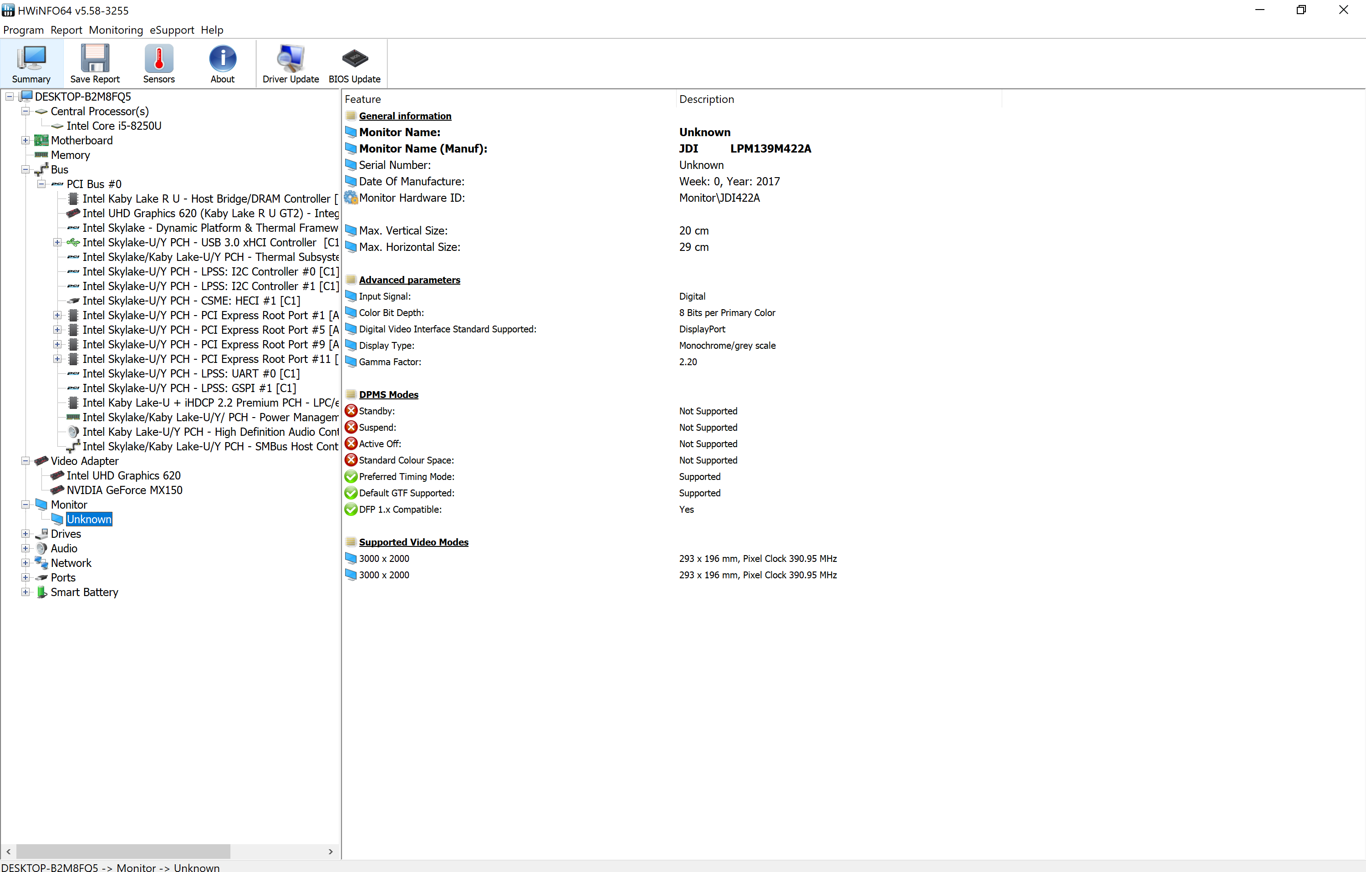Expand the Ports node
Viewport: 1366px width, 872px height.
tap(25, 577)
